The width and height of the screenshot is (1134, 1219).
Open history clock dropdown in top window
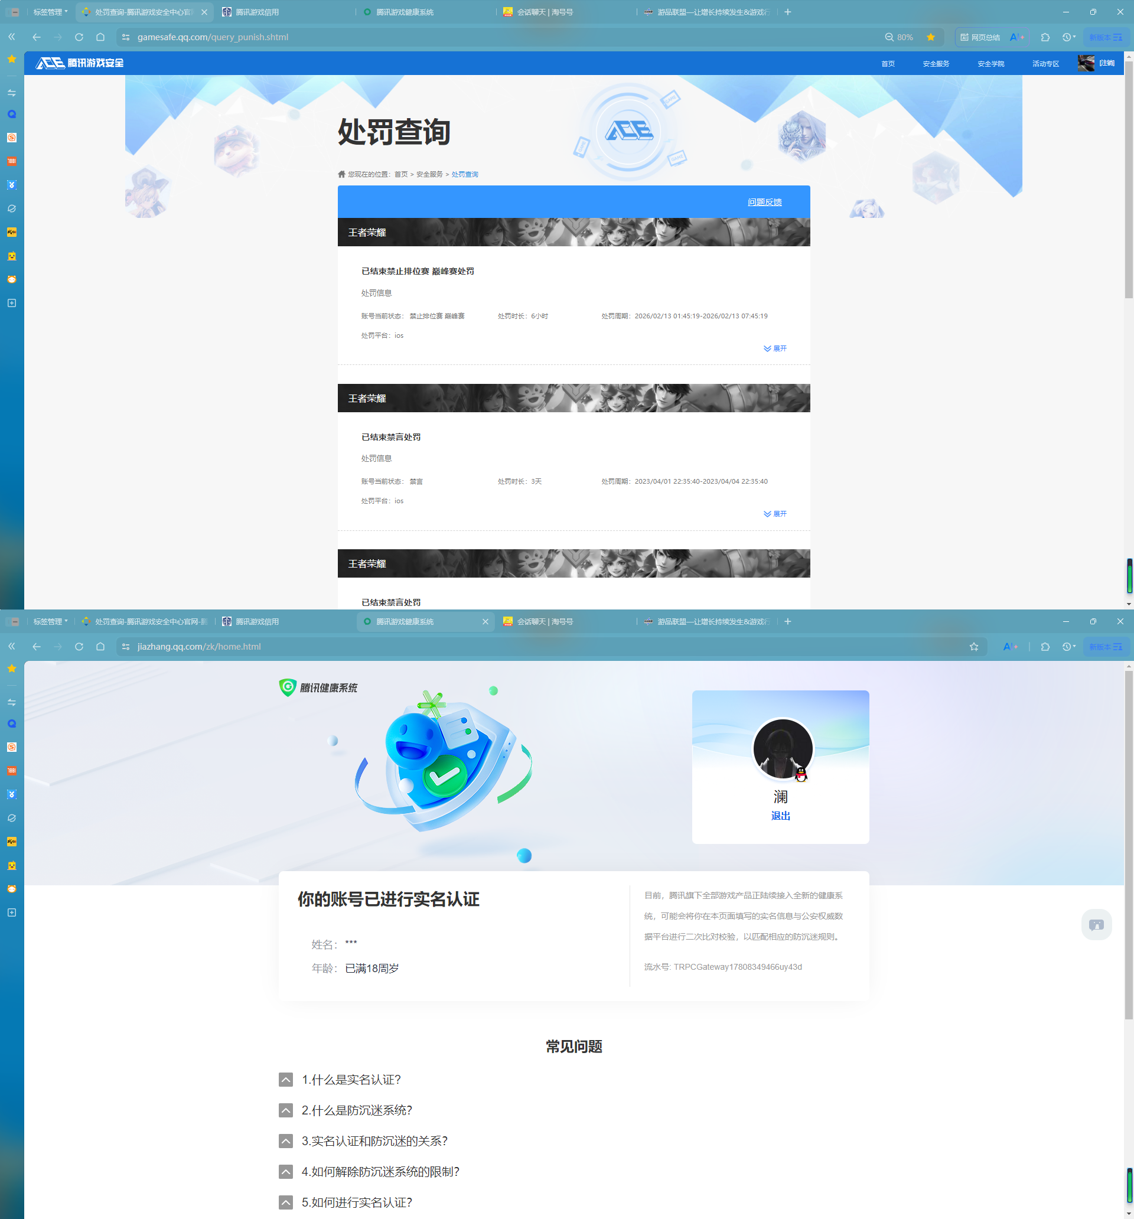tap(1069, 37)
